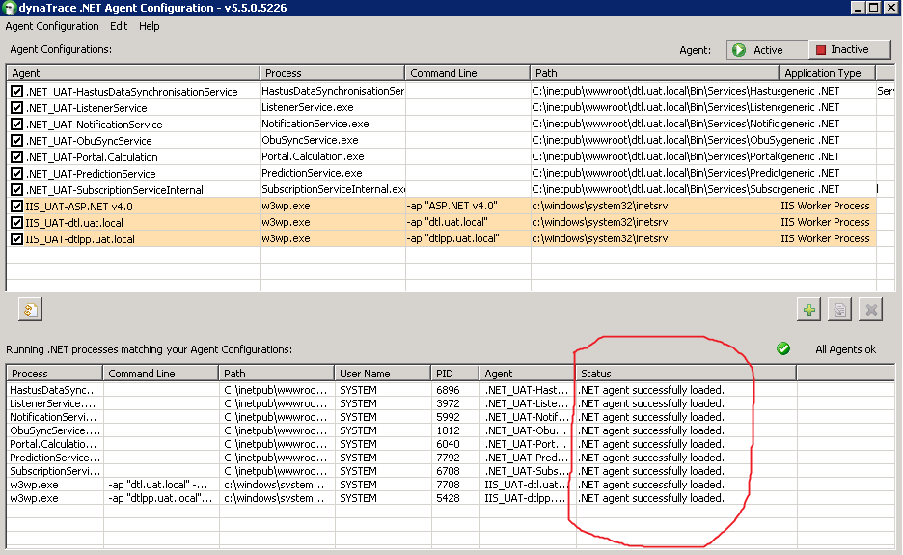Uncheck .NET_UAT-ListenerService agent checkbox
The height and width of the screenshot is (555, 903).
[16, 108]
